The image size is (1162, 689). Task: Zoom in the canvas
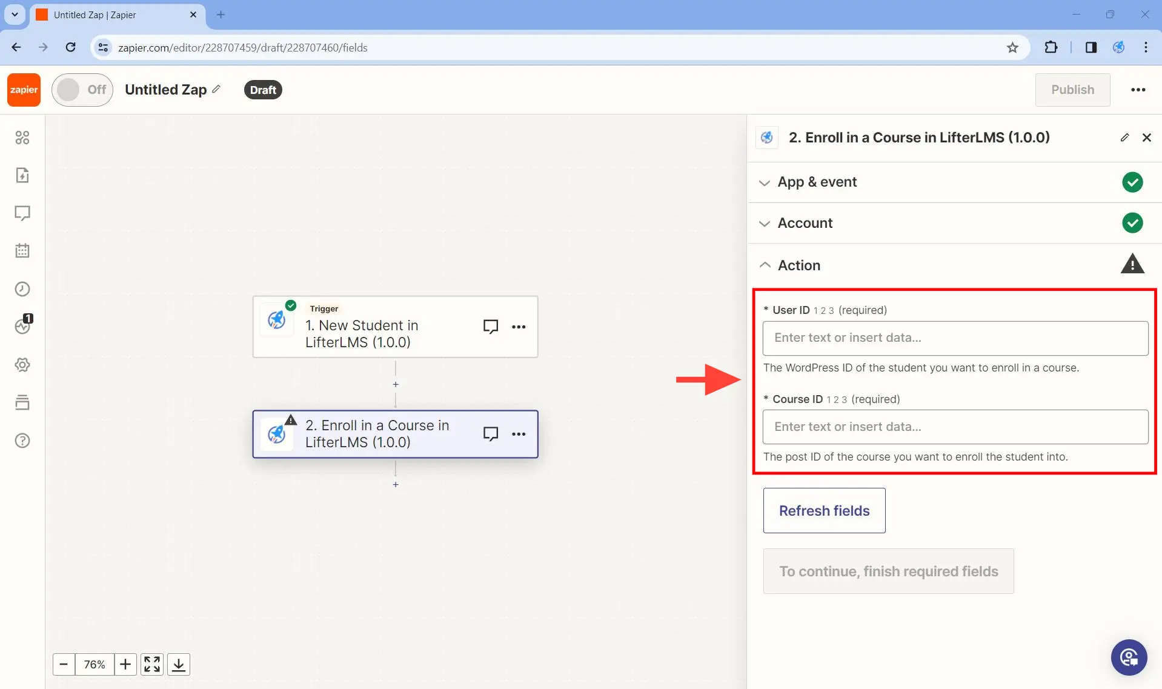(x=125, y=664)
